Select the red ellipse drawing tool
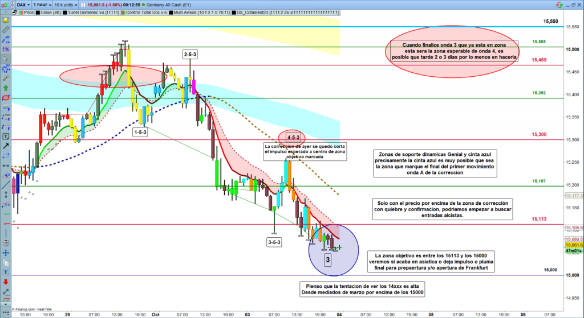 coord(6,97)
